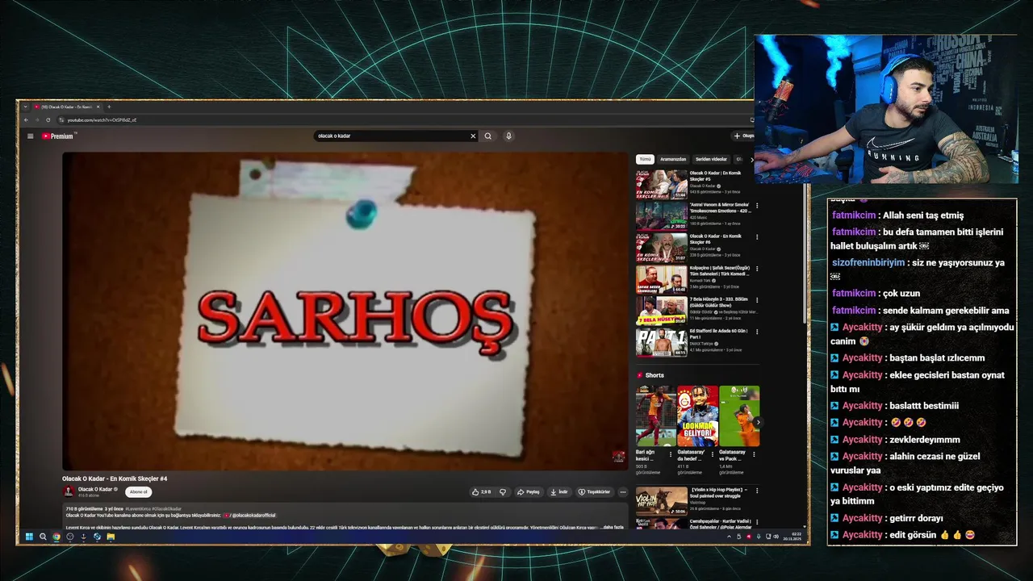The width and height of the screenshot is (1033, 581).
Task: Open the 'Bari ağrı kesici' Short
Action: tap(656, 416)
